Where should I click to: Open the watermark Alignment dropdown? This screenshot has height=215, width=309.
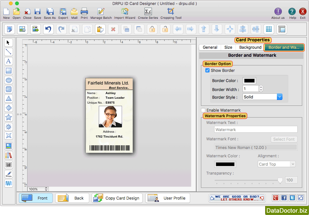277,164
